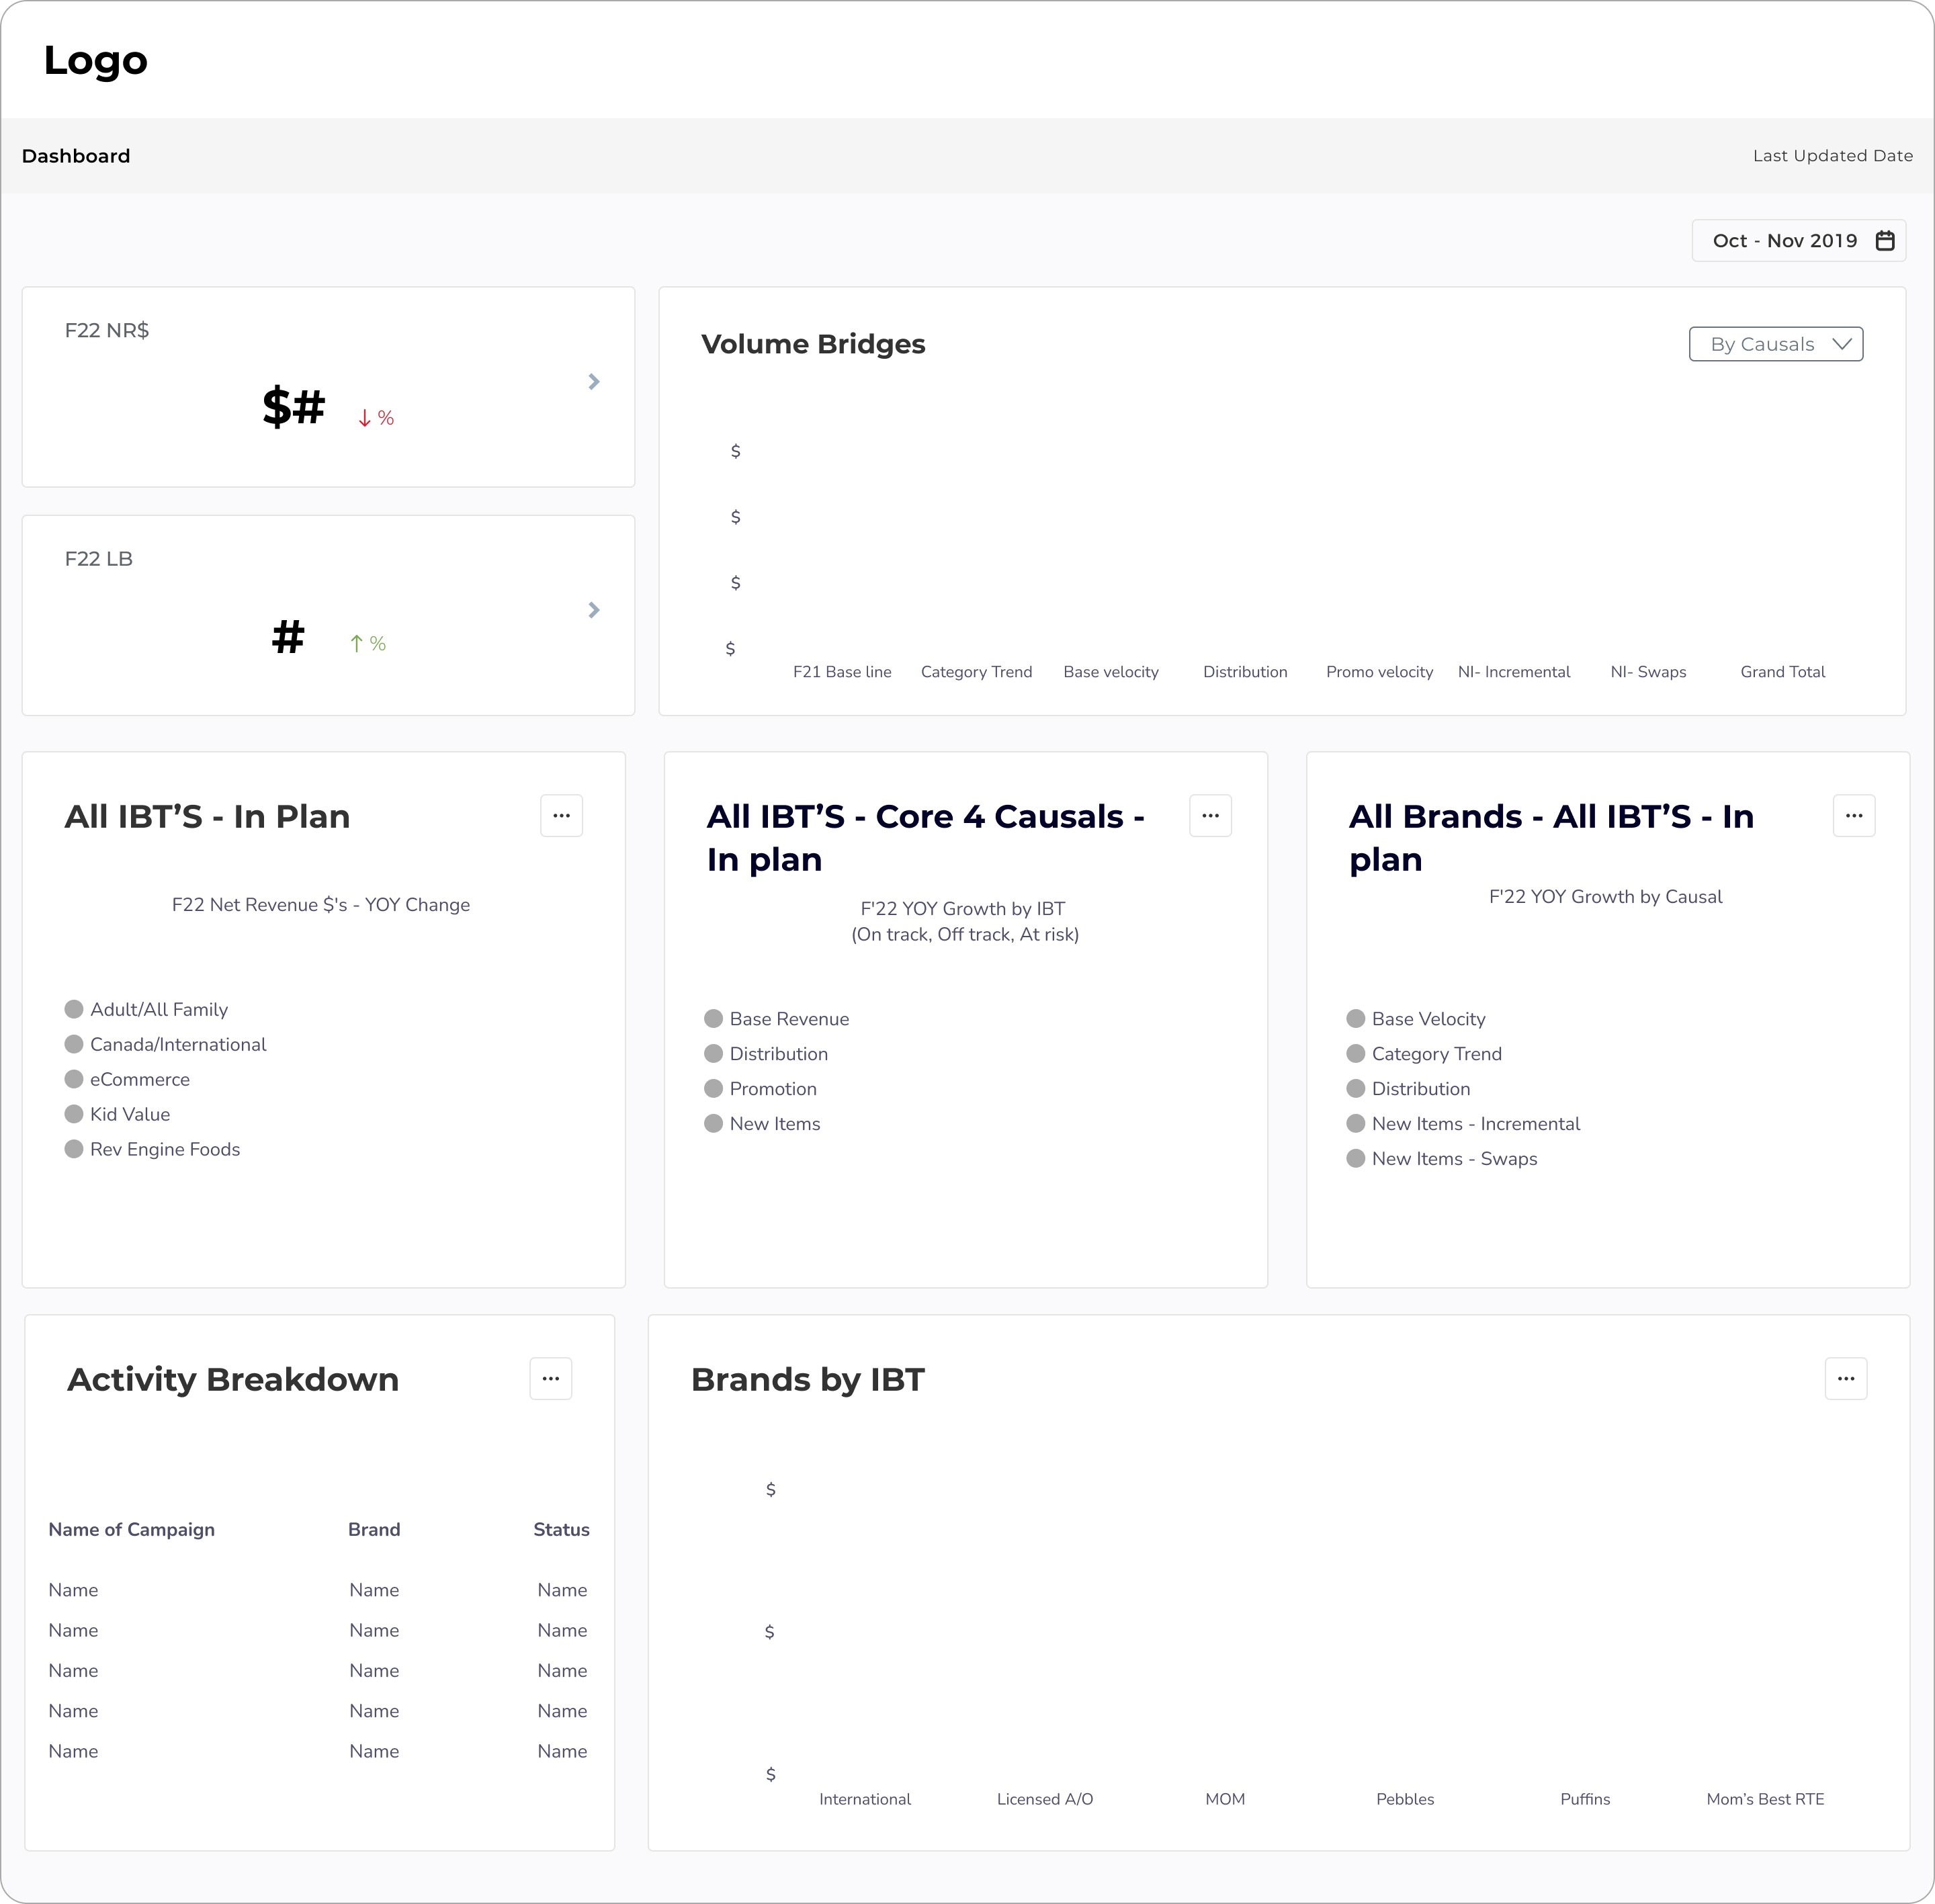
Task: Click the Logo link in header
Action: tap(96, 61)
